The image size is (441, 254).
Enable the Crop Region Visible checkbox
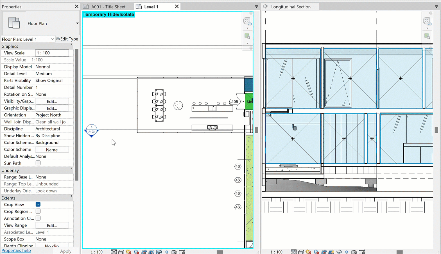[38, 211]
